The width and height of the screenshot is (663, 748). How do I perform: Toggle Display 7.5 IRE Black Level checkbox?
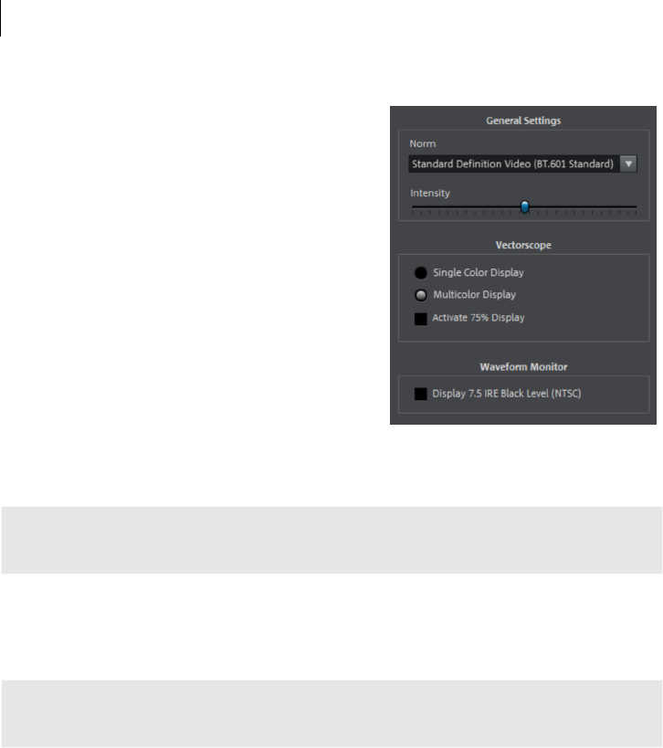421,394
